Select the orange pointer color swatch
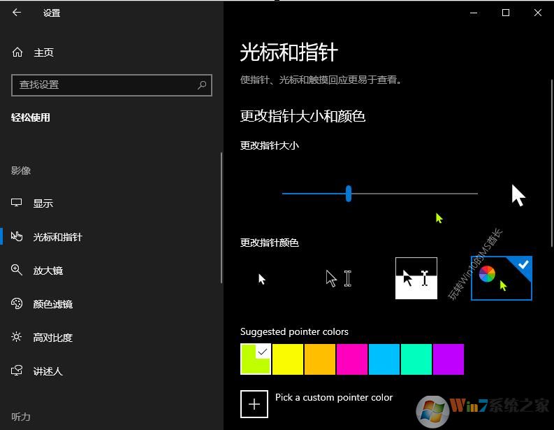This screenshot has width=554, height=430. [320, 359]
